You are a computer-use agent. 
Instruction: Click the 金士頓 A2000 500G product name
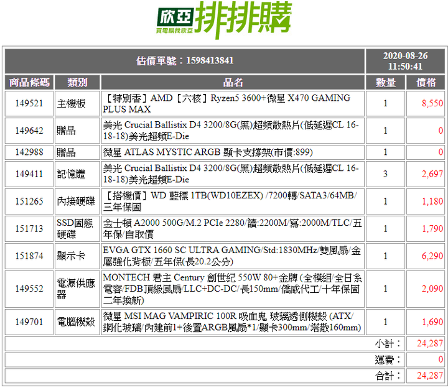232,229
